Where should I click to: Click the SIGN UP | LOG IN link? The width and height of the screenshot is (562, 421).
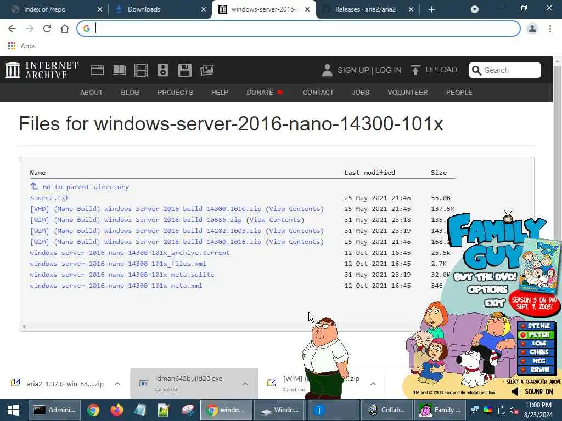tap(369, 70)
